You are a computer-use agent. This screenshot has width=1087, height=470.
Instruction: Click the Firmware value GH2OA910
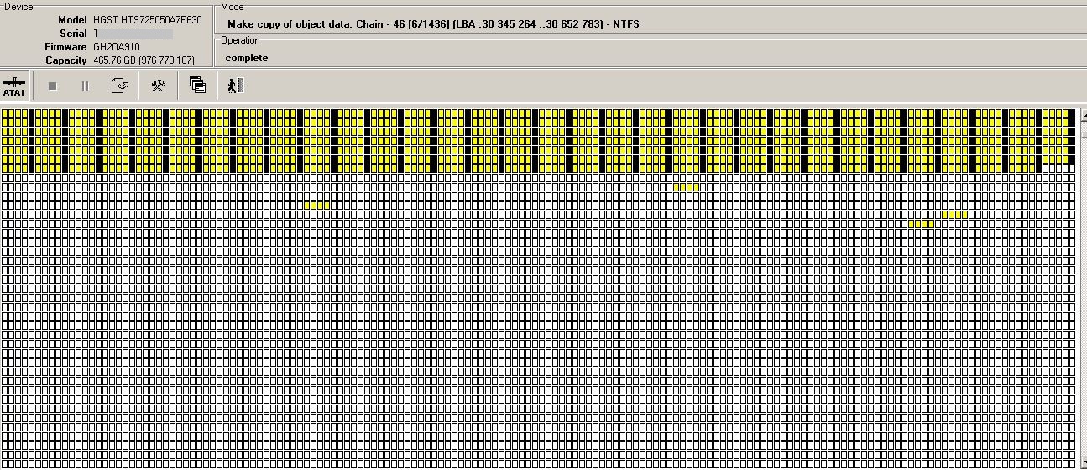coord(117,47)
